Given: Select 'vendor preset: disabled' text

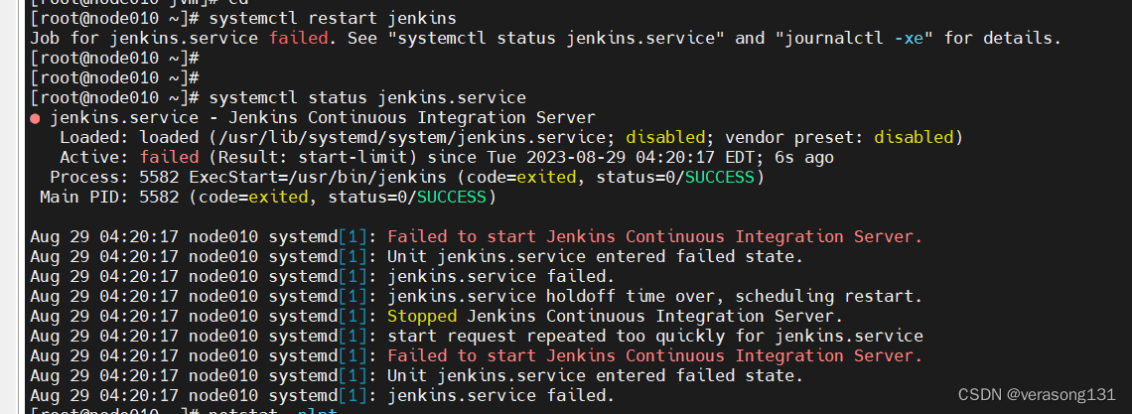Looking at the screenshot, I should click(839, 137).
